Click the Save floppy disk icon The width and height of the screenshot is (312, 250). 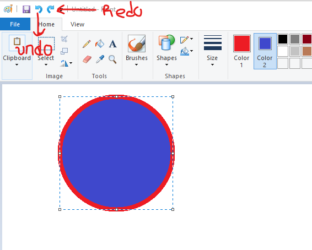(x=26, y=9)
